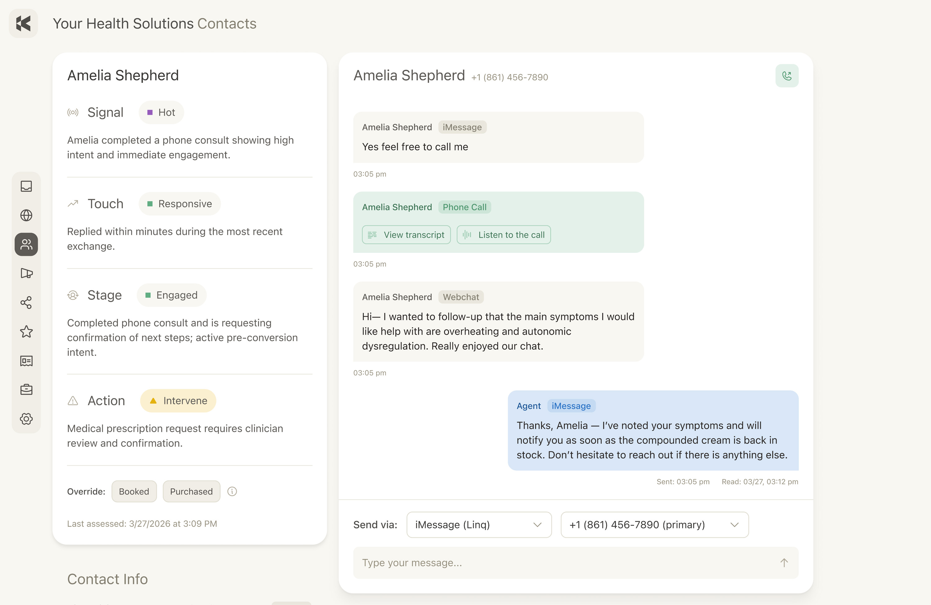
Task: Open the globe icon in sidebar
Action: [26, 215]
